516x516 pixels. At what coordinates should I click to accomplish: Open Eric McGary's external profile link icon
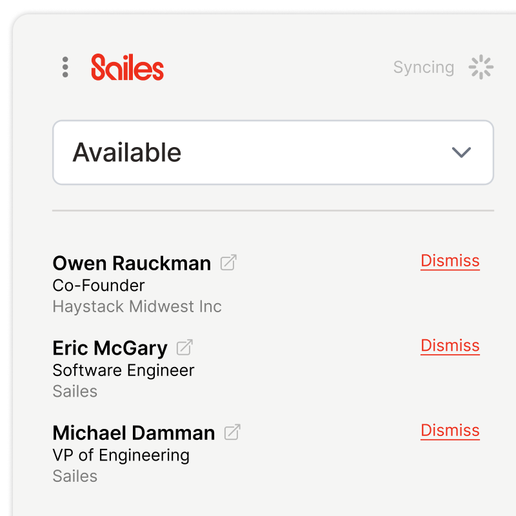coord(184,348)
